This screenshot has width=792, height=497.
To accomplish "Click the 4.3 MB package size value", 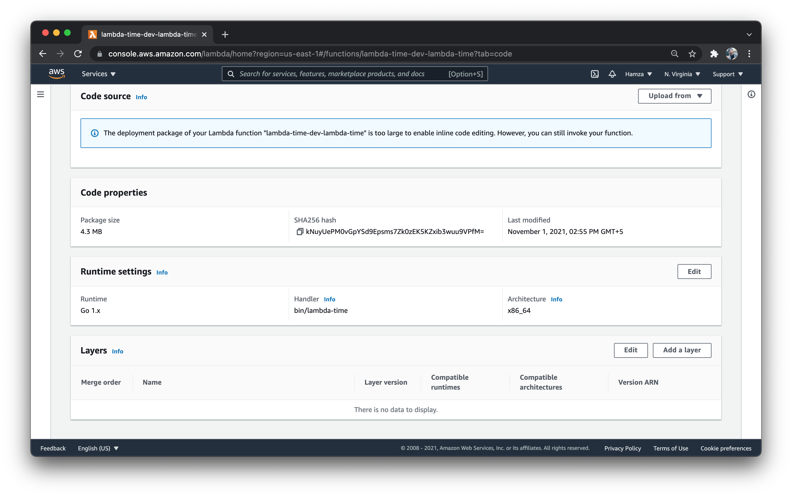I will point(91,232).
